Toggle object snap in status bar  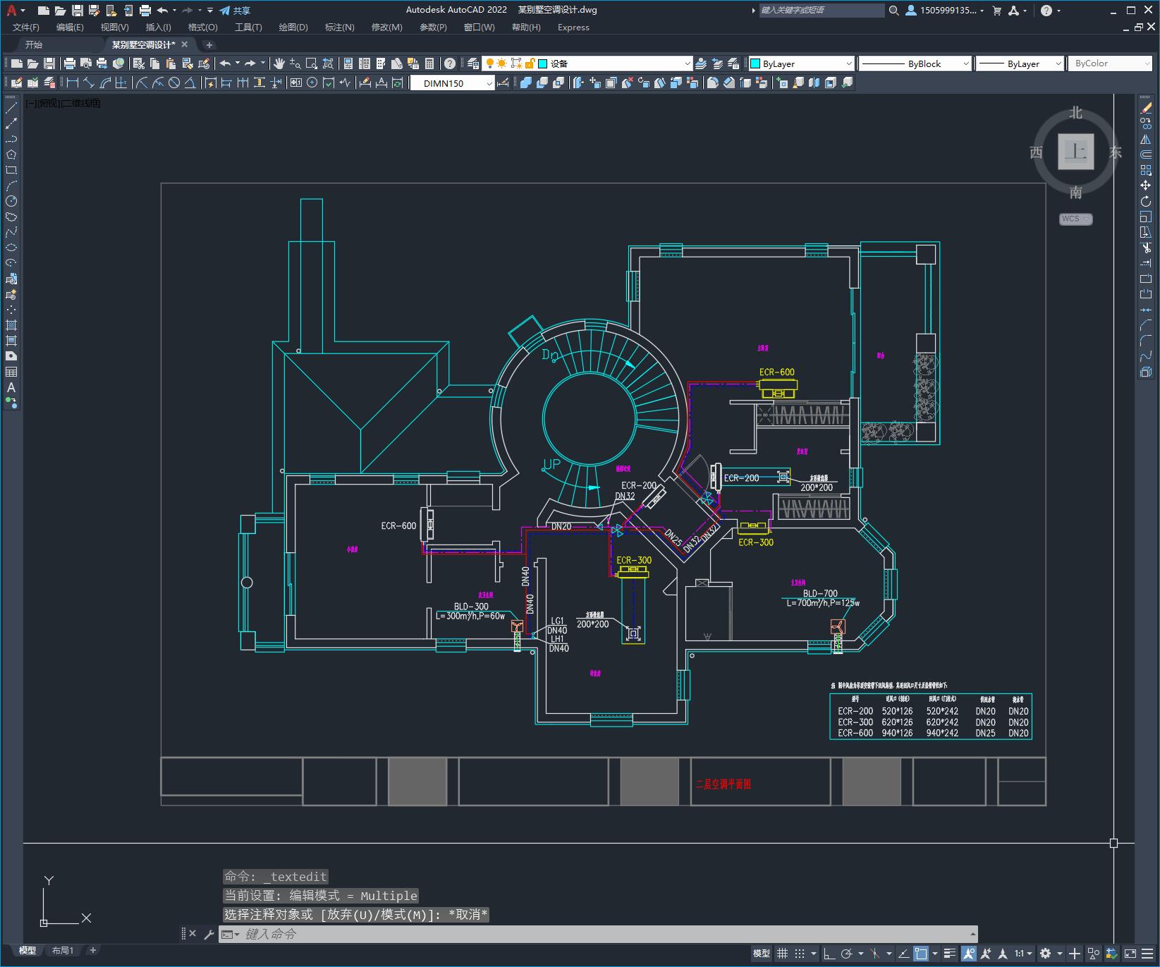click(x=921, y=954)
